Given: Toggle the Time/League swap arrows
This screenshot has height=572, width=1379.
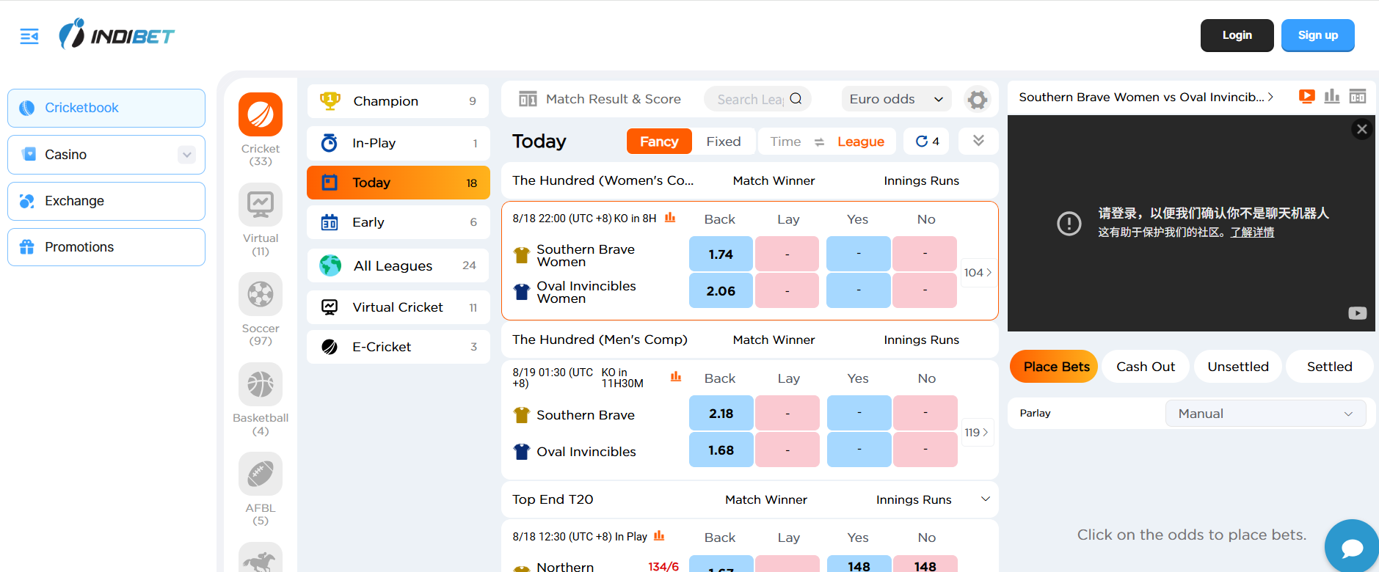Looking at the screenshot, I should (x=819, y=142).
